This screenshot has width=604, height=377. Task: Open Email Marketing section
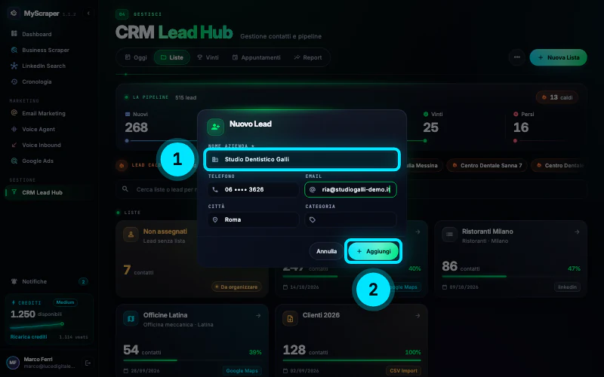coord(44,113)
